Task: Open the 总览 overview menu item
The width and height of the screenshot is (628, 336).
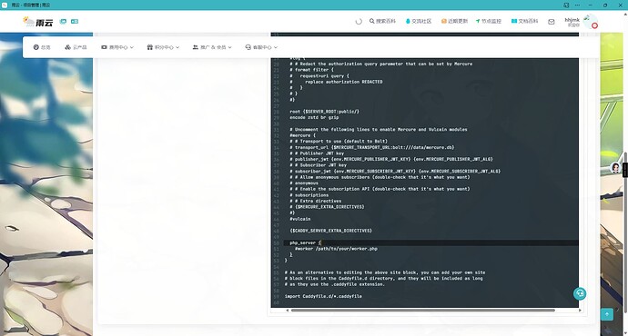Action: pyautogui.click(x=42, y=47)
